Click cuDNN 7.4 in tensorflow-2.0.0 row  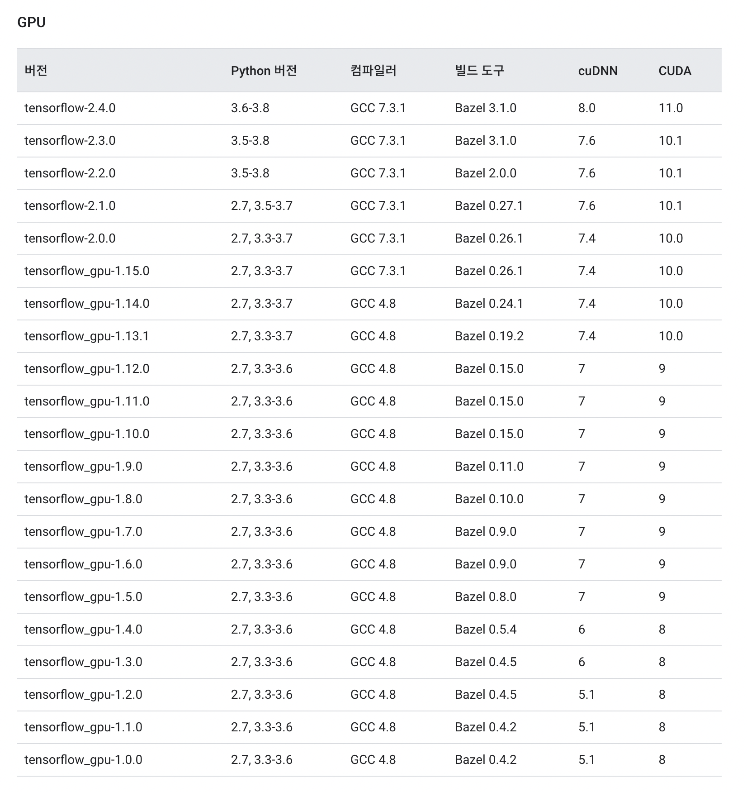coord(587,239)
